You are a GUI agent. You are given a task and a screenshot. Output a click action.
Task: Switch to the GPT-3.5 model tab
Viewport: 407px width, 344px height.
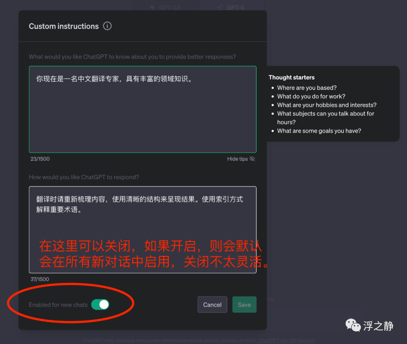point(166,8)
